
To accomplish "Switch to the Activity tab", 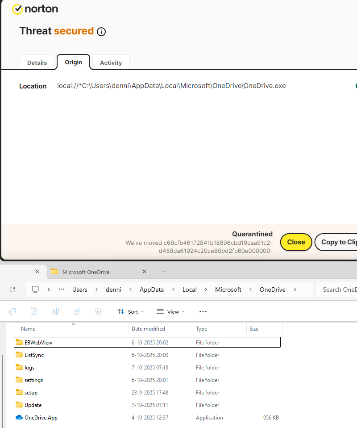I will click(x=111, y=63).
